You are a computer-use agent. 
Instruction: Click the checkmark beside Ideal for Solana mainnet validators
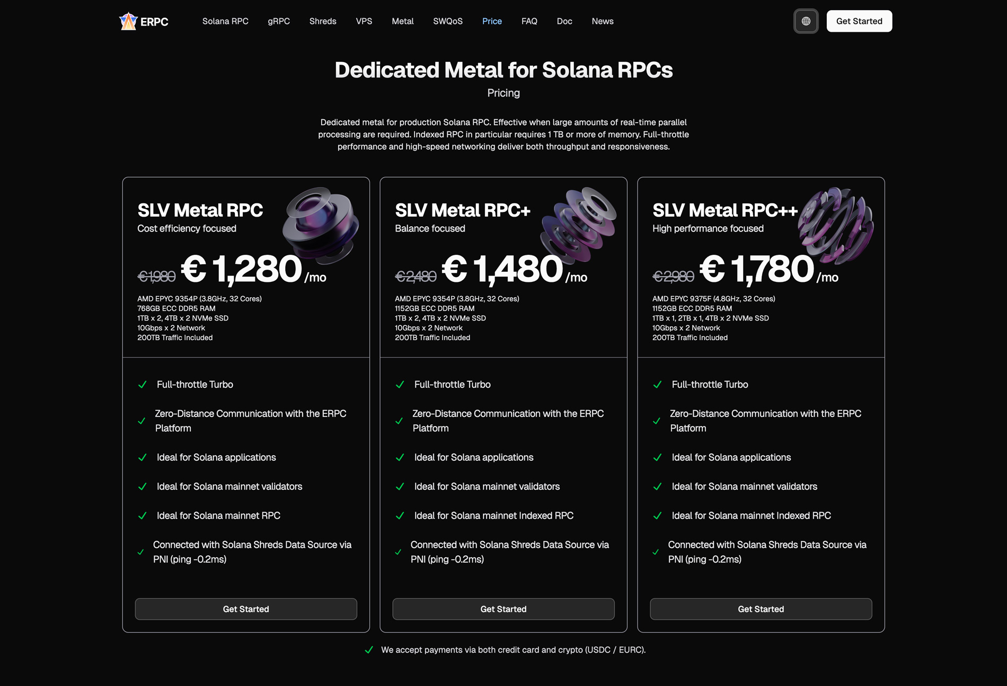click(142, 486)
